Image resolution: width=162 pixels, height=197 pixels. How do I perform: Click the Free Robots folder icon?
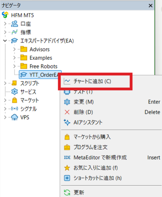24,66
